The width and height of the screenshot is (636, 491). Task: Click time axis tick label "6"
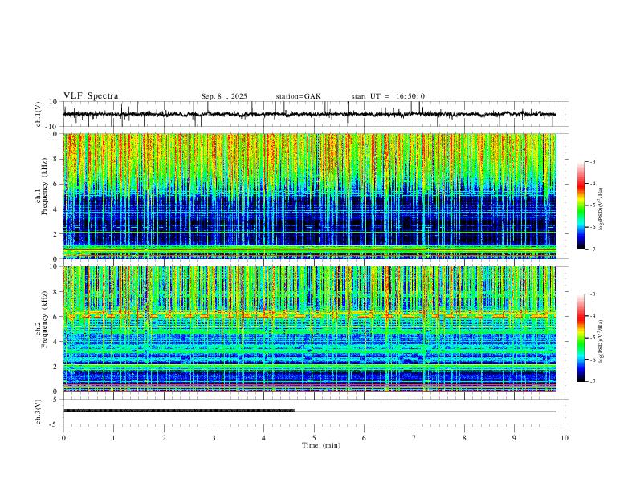pos(365,438)
